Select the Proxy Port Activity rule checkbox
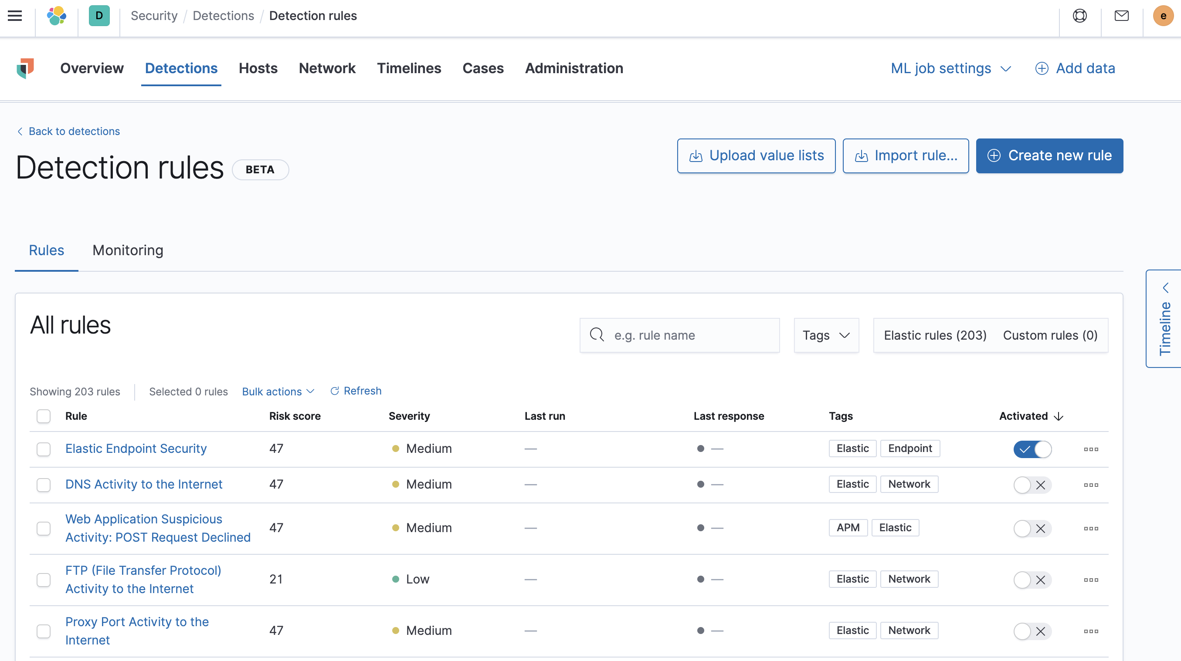 point(44,631)
